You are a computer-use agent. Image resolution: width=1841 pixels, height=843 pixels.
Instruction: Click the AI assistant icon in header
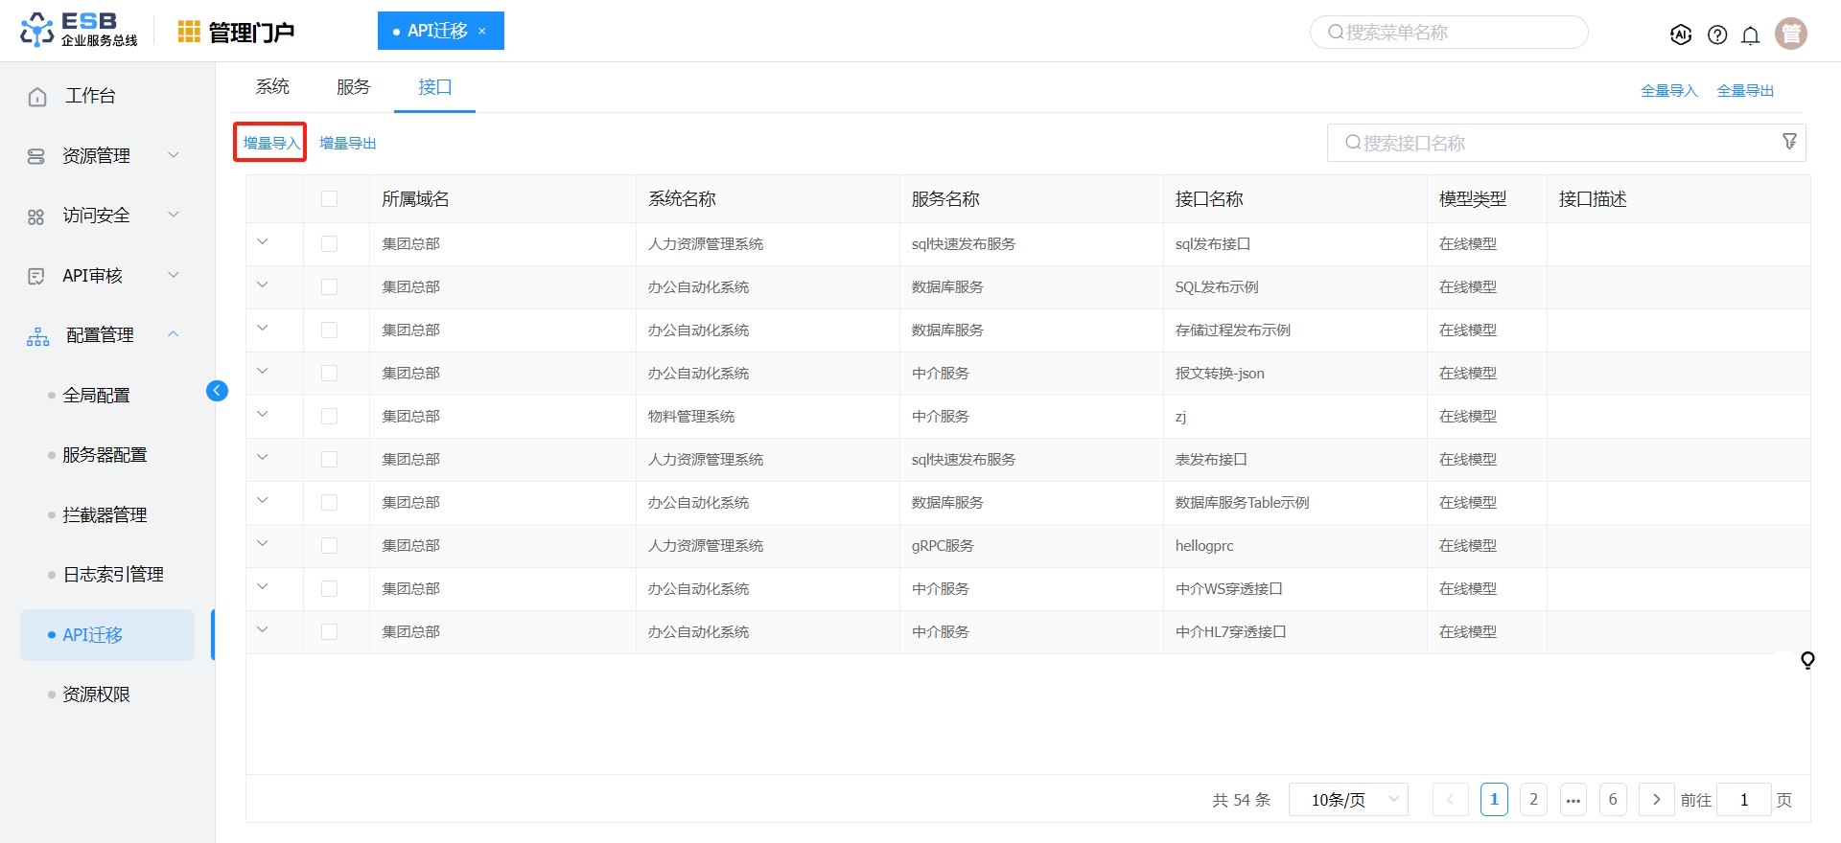tap(1680, 34)
